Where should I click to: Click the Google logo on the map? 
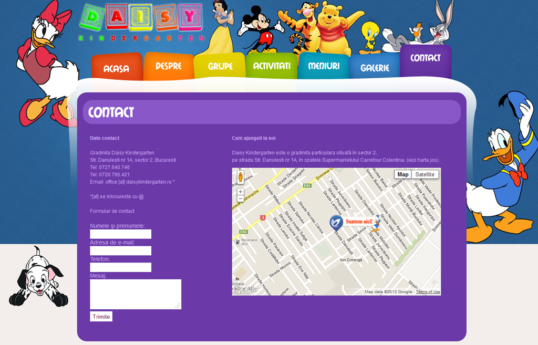coord(245,289)
